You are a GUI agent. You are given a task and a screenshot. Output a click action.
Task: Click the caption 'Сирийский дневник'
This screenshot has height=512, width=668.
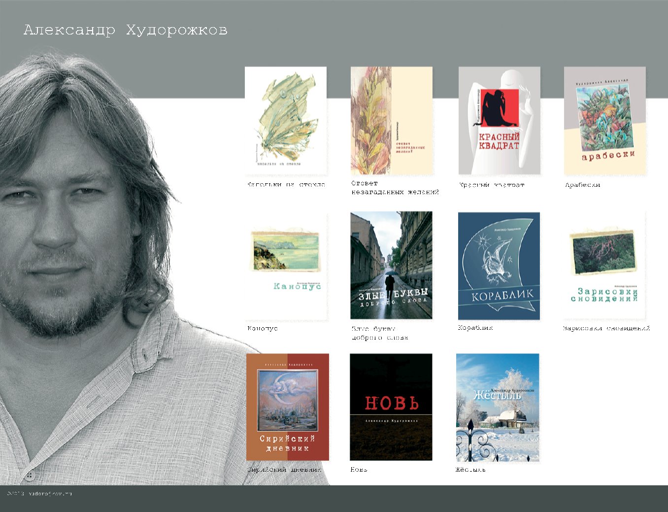tap(285, 470)
